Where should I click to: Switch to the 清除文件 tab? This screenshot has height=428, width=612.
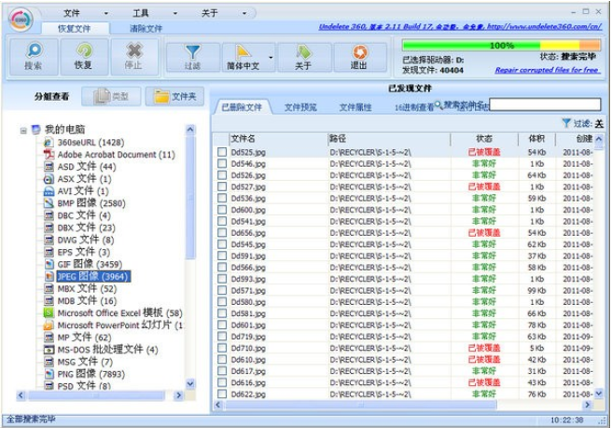pos(146,29)
